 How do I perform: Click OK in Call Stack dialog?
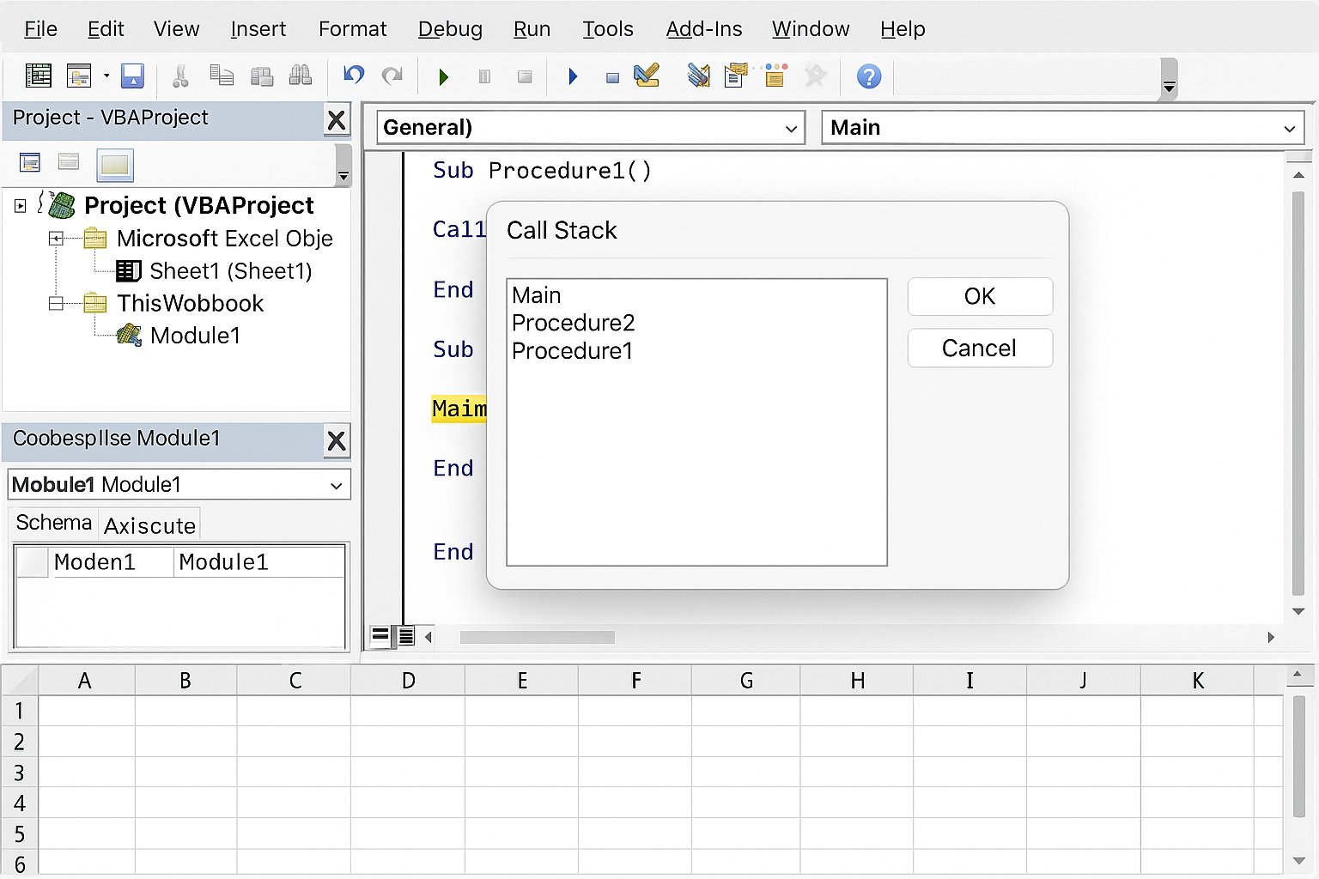980,297
